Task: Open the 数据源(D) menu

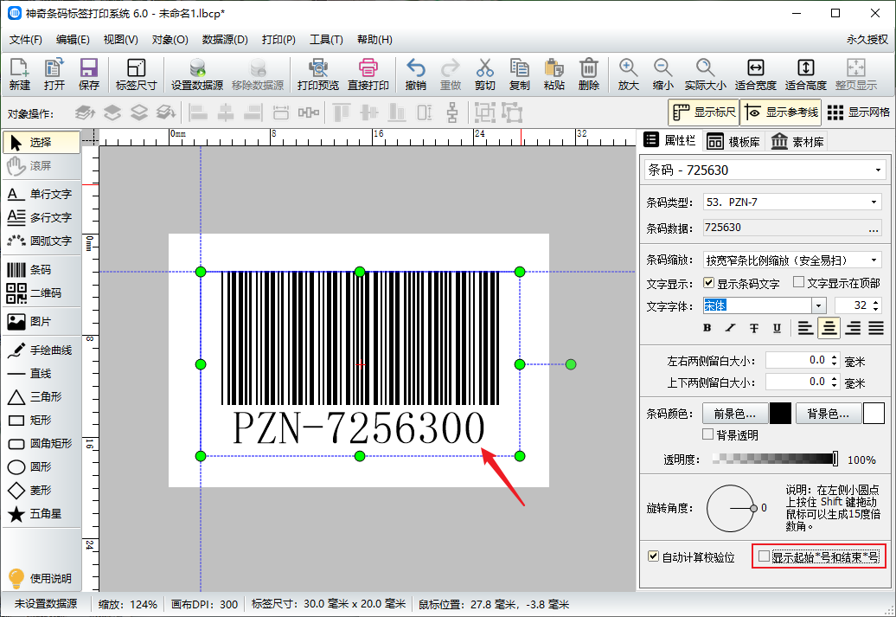Action: click(x=225, y=40)
